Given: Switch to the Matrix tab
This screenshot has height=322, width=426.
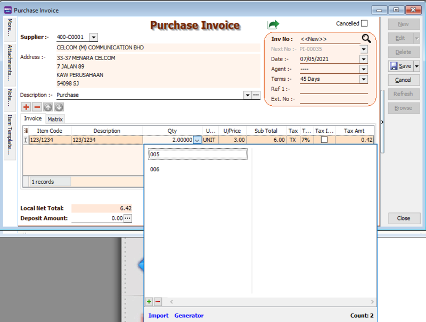Looking at the screenshot, I should pos(55,119).
